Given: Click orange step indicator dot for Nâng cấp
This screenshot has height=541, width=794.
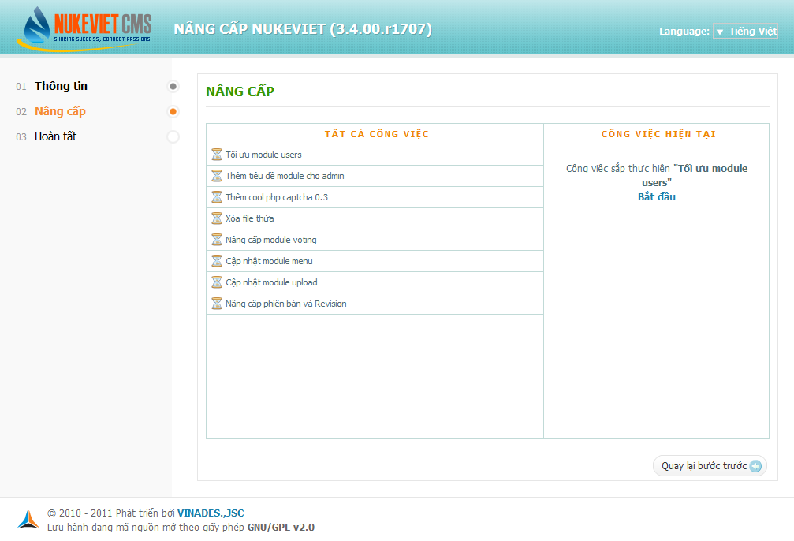Looking at the screenshot, I should 173,111.
